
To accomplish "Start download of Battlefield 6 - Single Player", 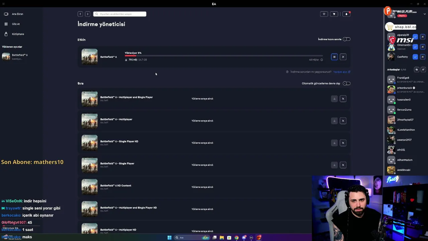I will (334, 165).
